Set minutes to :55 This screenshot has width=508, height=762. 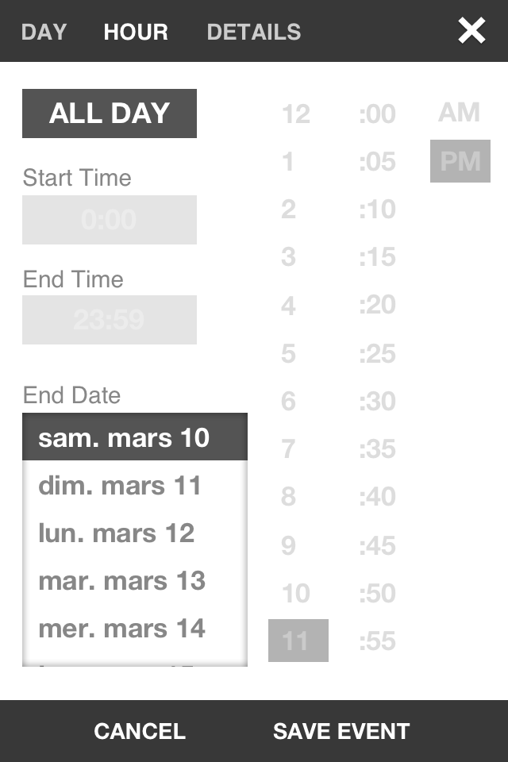click(377, 641)
